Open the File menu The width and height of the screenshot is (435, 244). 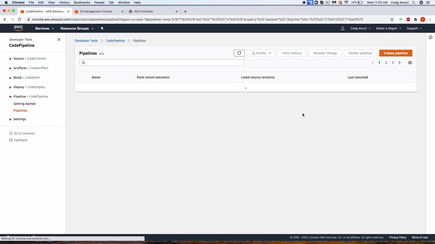[31, 2]
